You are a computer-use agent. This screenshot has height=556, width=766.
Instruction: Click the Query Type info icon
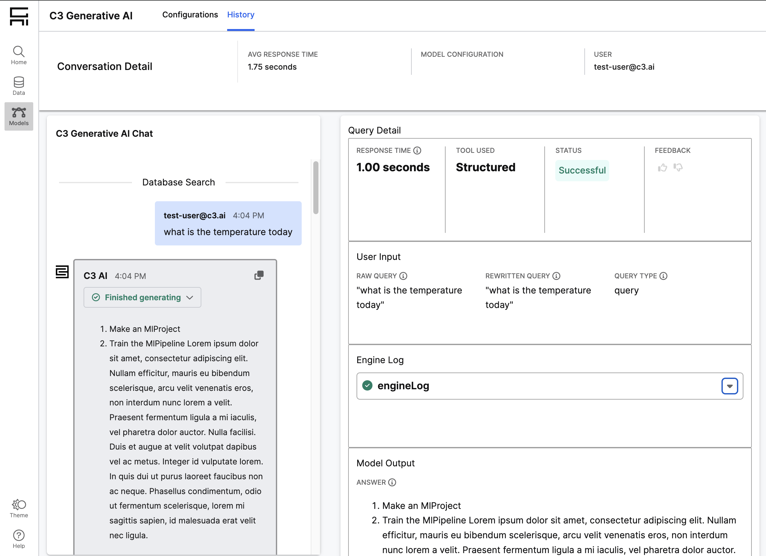tap(663, 276)
